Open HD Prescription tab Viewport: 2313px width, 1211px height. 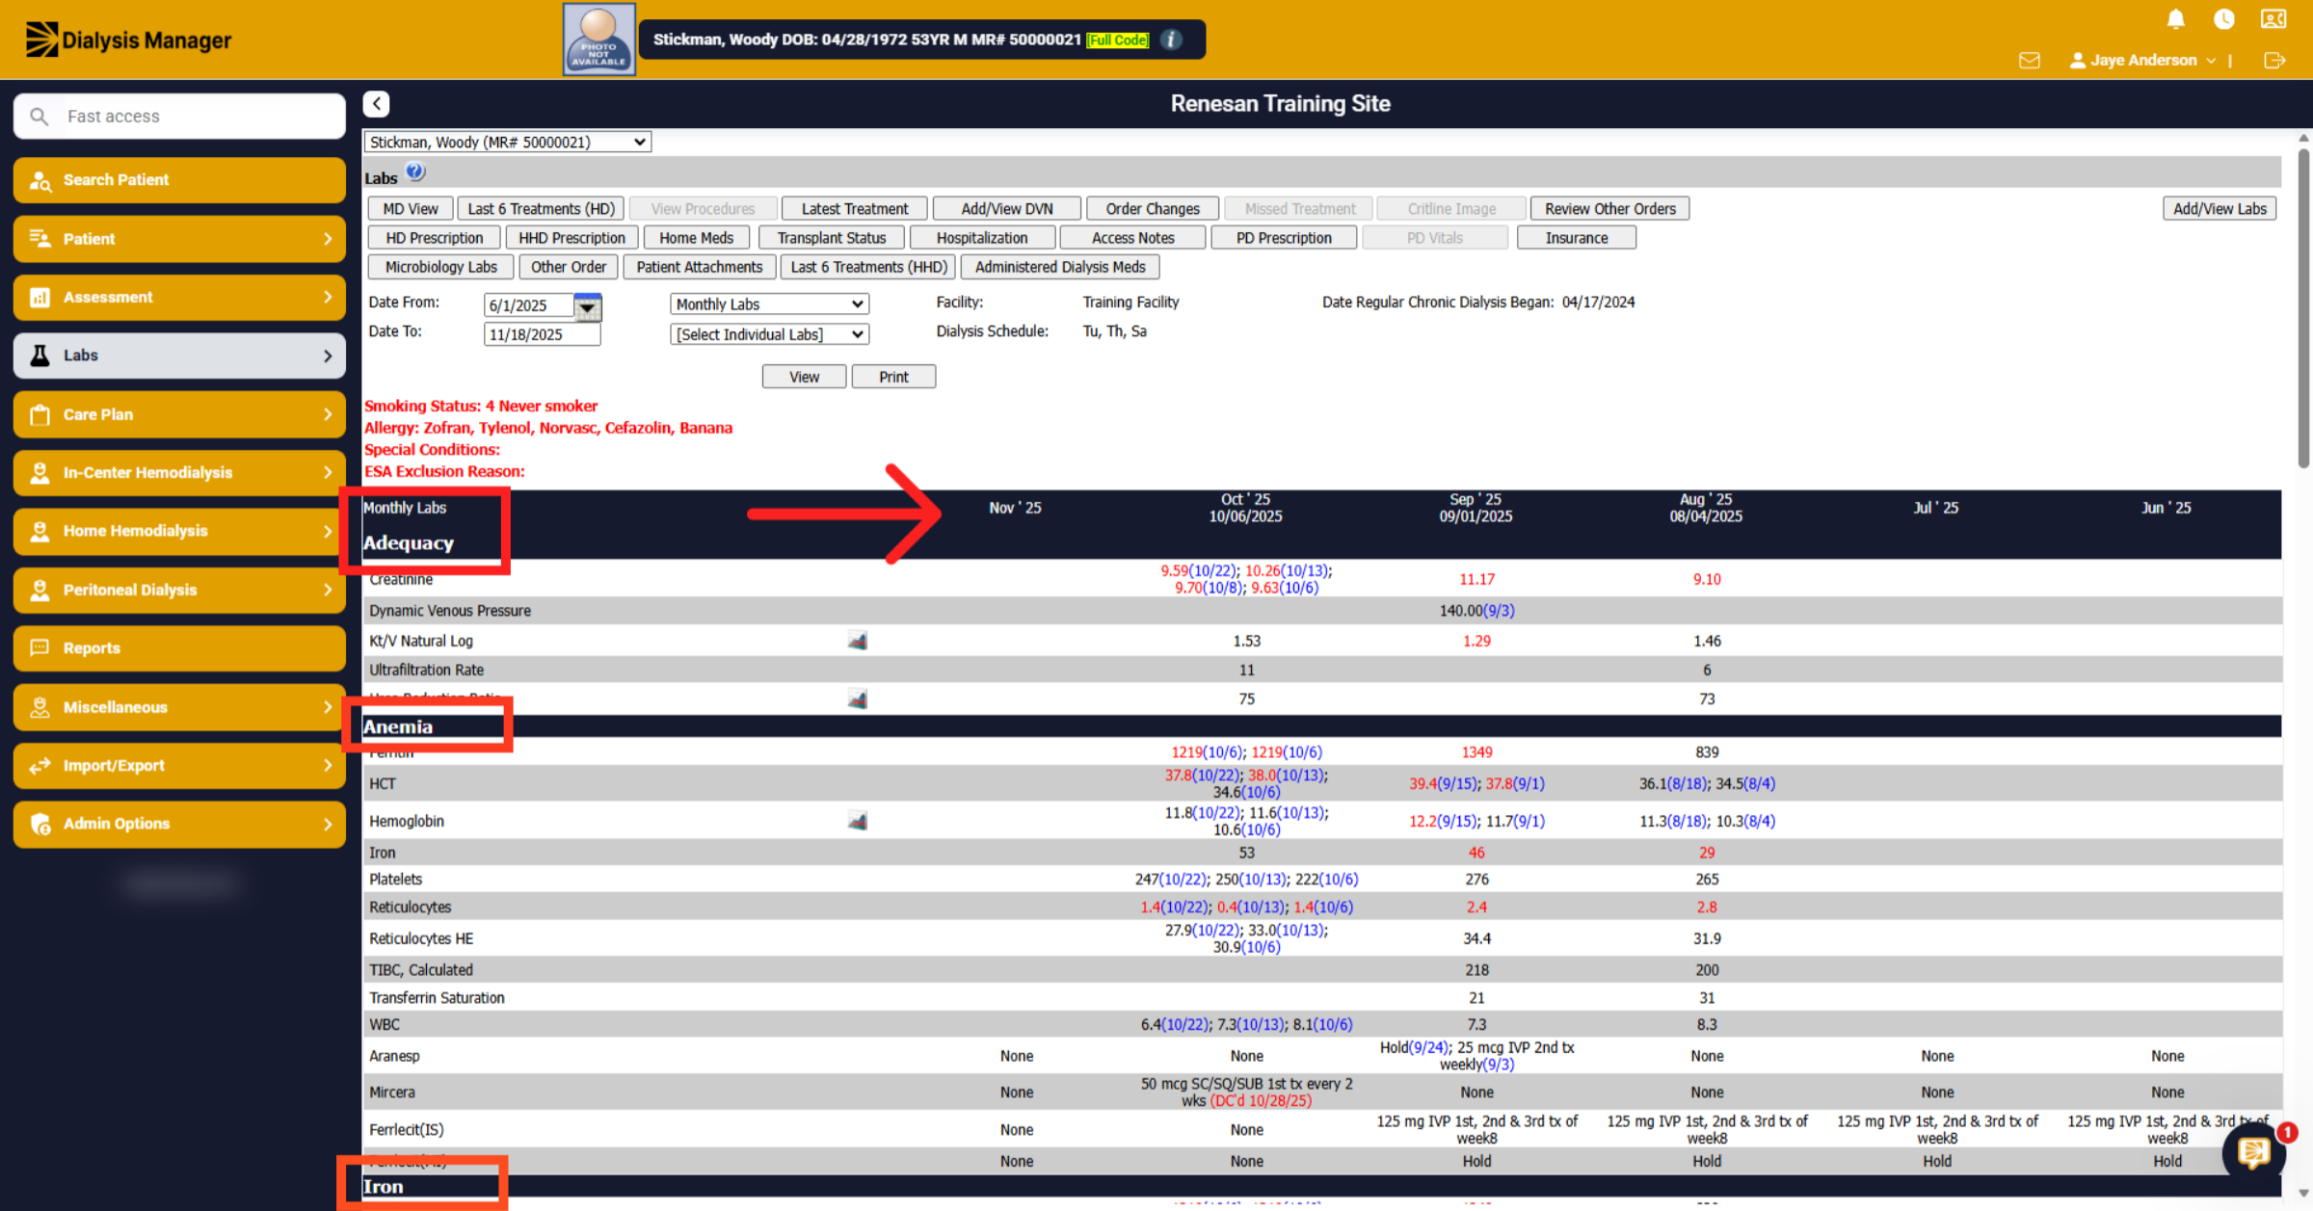[435, 238]
